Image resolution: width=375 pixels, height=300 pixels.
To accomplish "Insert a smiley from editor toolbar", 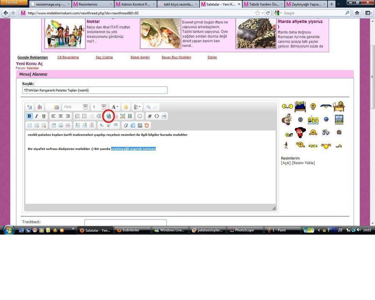I will click(x=126, y=107).
